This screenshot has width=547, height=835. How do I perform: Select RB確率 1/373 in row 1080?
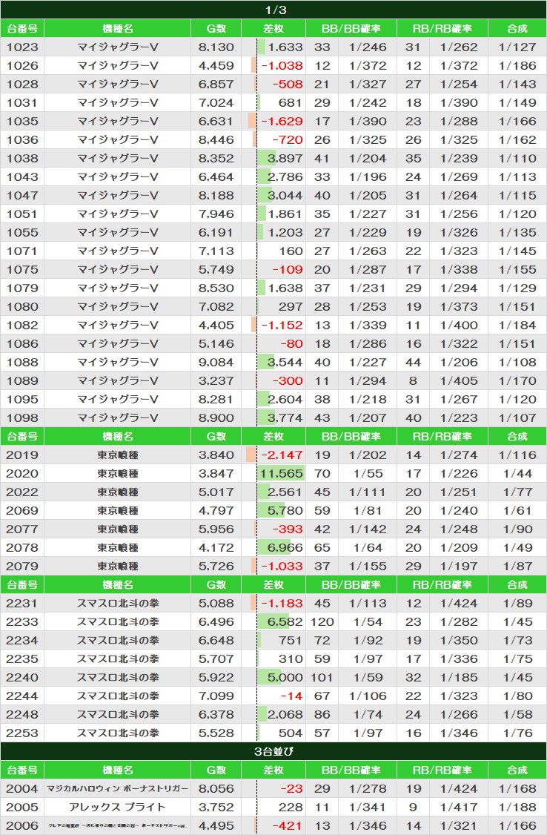459,307
